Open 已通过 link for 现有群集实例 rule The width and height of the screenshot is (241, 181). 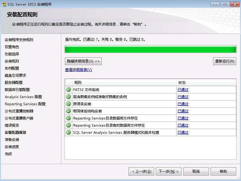[x=183, y=97]
